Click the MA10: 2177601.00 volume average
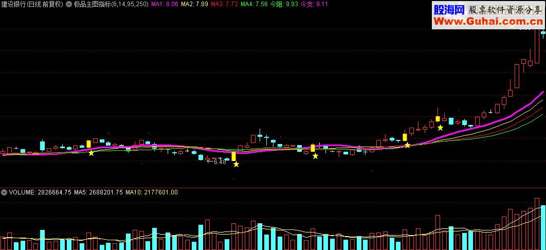The image size is (546, 250). click(x=152, y=192)
